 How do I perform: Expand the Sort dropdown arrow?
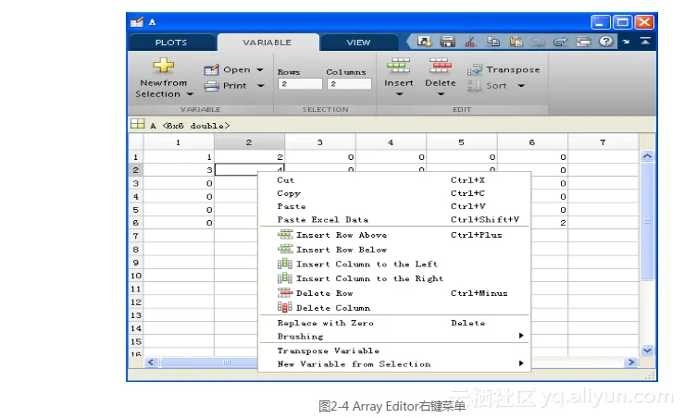(x=521, y=86)
